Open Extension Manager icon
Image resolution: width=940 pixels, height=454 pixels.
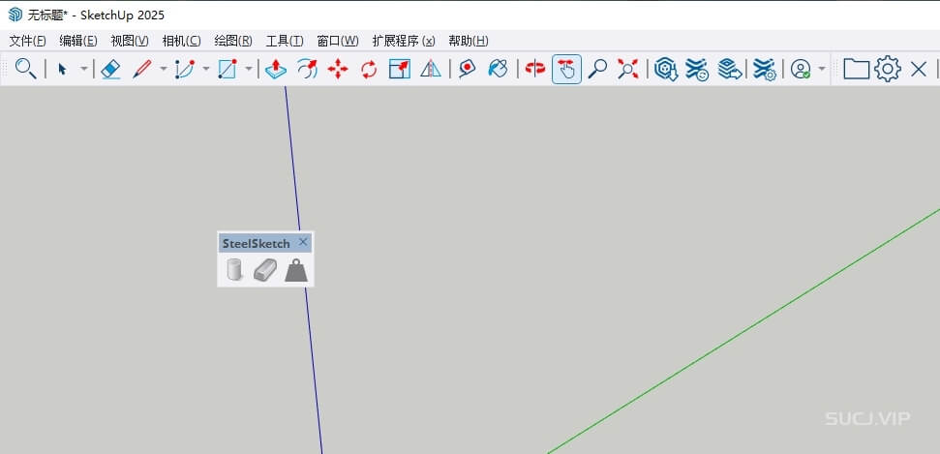(x=765, y=69)
